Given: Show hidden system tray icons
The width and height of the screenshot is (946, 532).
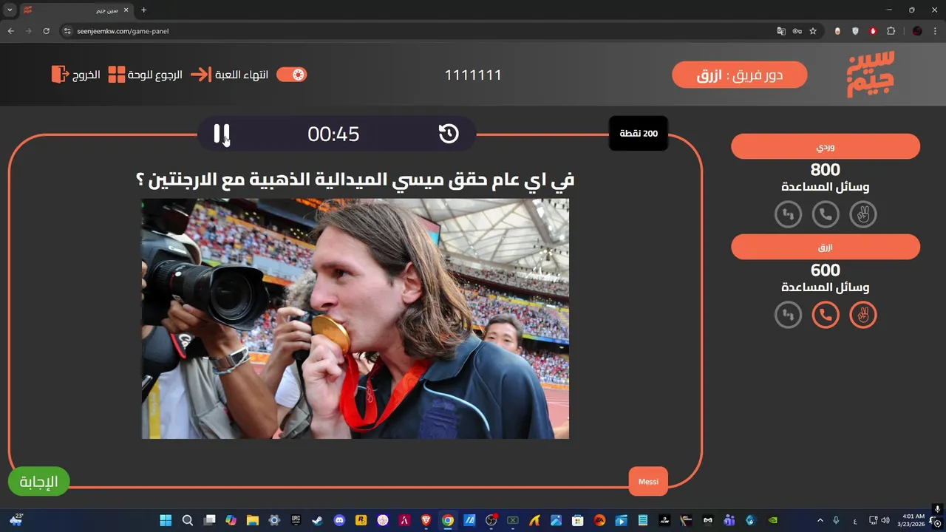Looking at the screenshot, I should [822, 520].
